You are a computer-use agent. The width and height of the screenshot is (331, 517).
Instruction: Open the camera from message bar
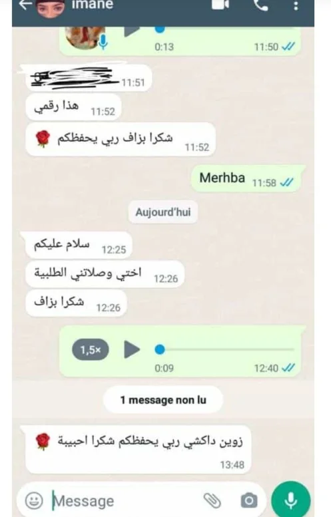tap(249, 500)
